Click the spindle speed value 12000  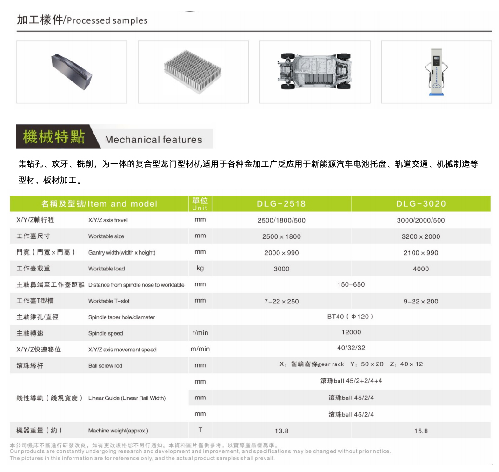tap(351, 332)
